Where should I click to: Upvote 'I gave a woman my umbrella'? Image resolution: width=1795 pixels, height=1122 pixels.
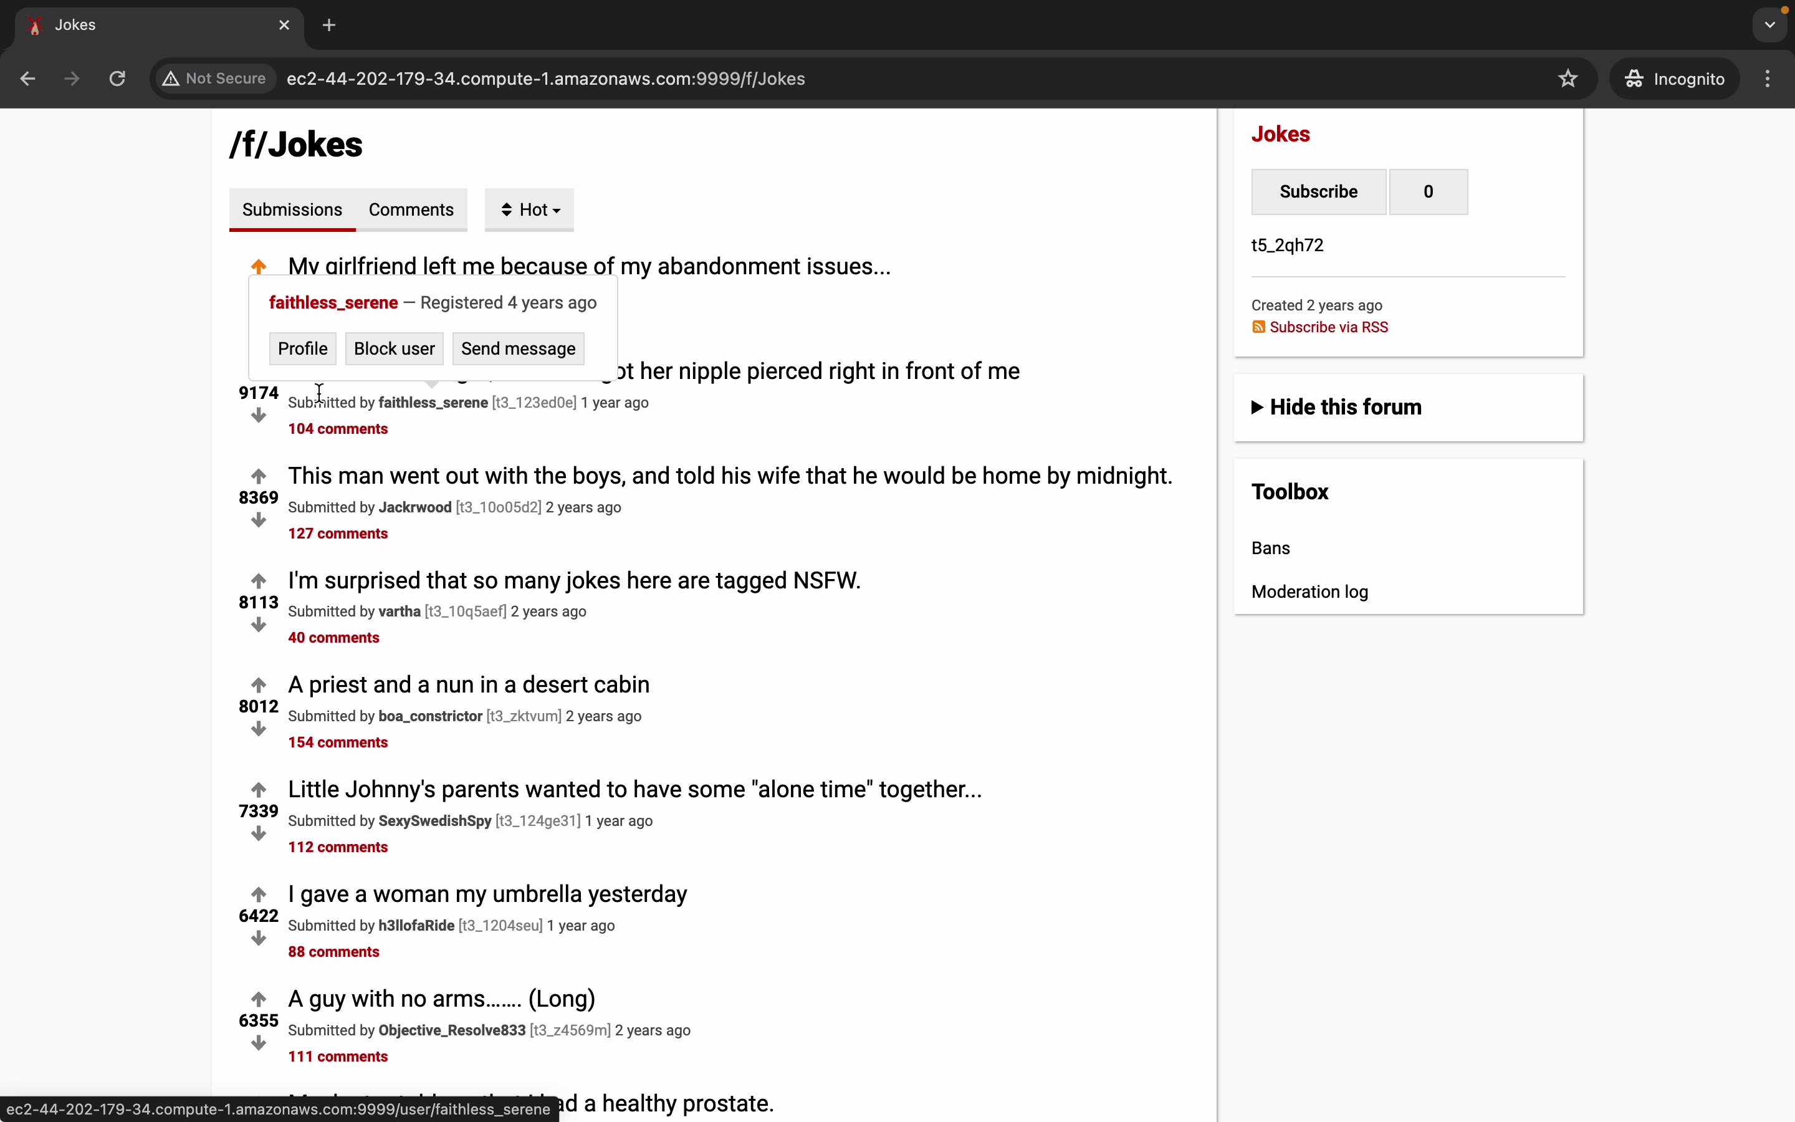(x=258, y=894)
